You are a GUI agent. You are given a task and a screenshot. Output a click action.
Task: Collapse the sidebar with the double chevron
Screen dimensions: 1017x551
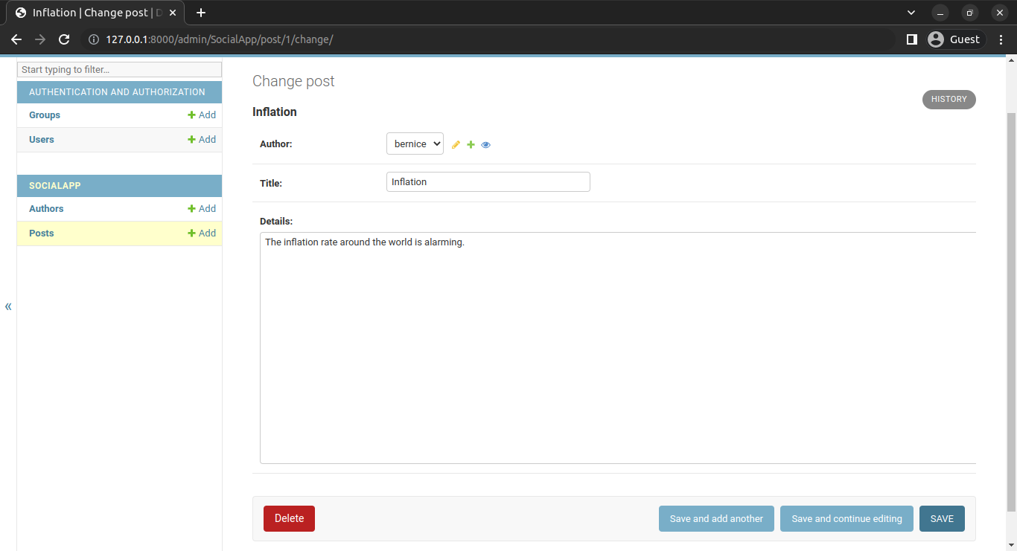[8, 306]
